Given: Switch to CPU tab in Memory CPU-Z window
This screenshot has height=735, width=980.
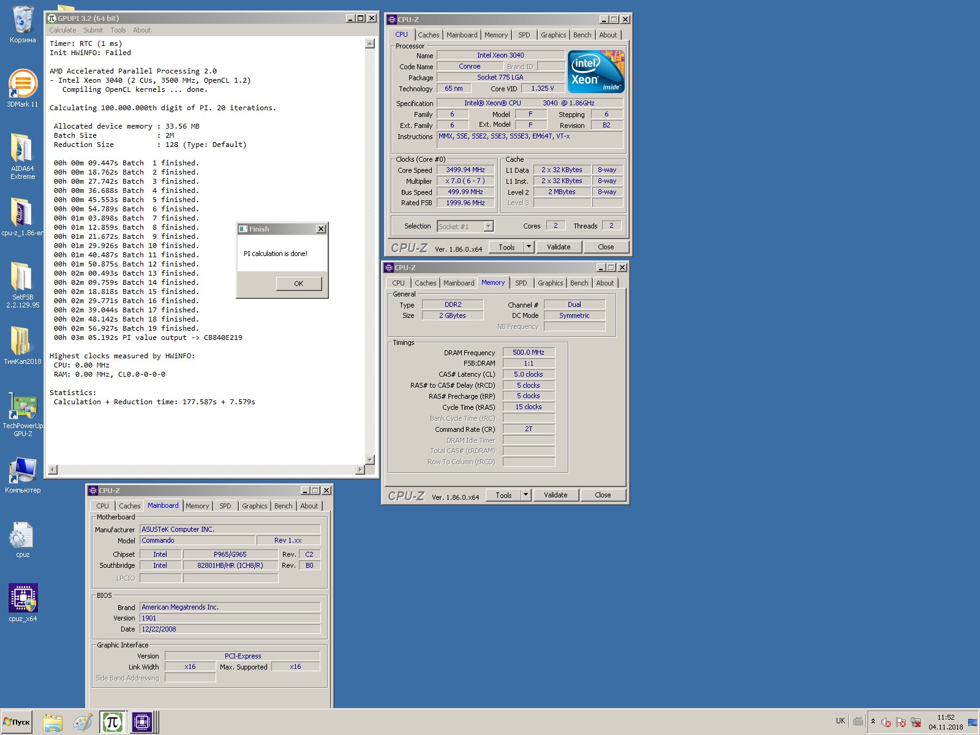Looking at the screenshot, I should pyautogui.click(x=399, y=283).
